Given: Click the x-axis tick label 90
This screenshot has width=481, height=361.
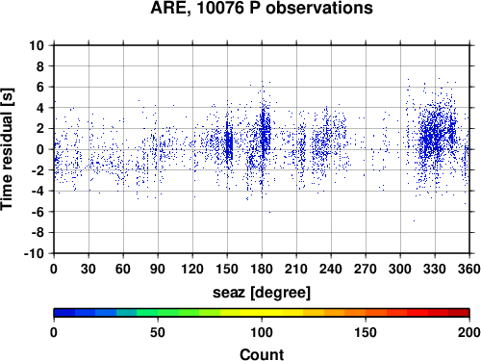Looking at the screenshot, I should pos(158,269).
